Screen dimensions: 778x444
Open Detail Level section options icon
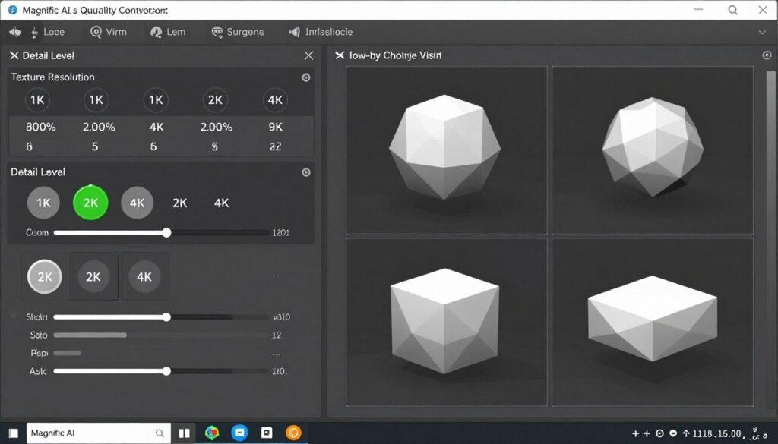[306, 172]
